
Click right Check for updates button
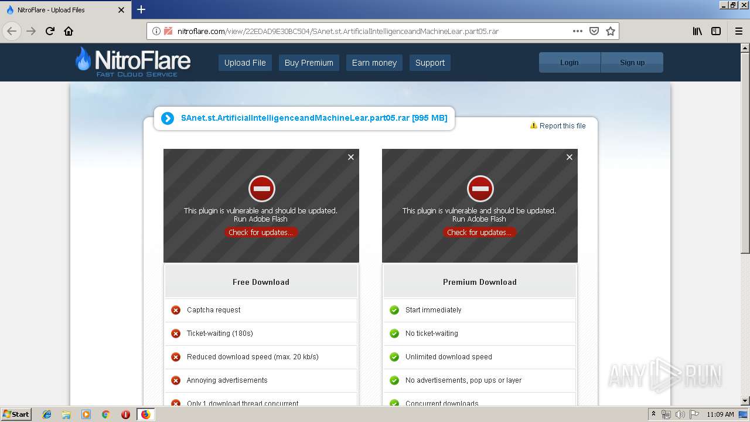[x=479, y=232]
